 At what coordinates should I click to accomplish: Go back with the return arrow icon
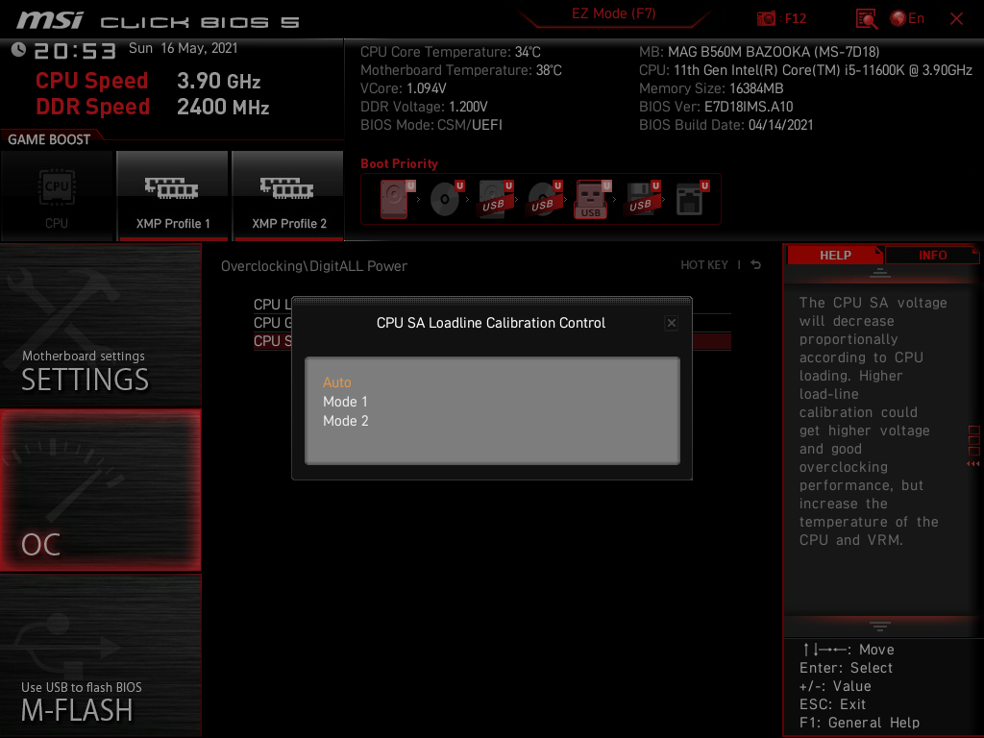tap(755, 265)
